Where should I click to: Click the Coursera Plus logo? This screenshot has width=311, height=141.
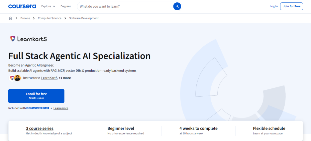(x=38, y=108)
